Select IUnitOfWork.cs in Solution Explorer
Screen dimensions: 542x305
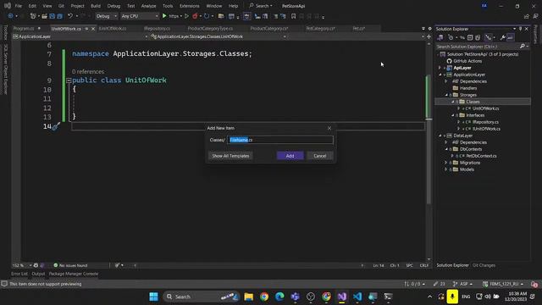pos(486,129)
